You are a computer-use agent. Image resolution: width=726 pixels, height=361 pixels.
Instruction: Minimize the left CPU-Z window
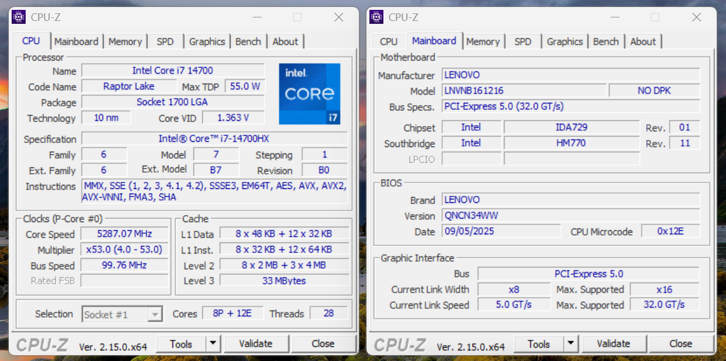(256, 17)
